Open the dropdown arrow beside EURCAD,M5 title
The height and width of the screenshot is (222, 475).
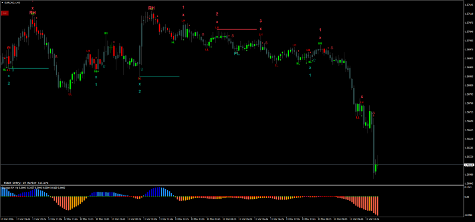point(2,2)
